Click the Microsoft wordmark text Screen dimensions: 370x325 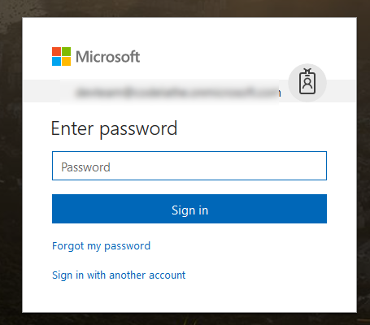coord(108,57)
